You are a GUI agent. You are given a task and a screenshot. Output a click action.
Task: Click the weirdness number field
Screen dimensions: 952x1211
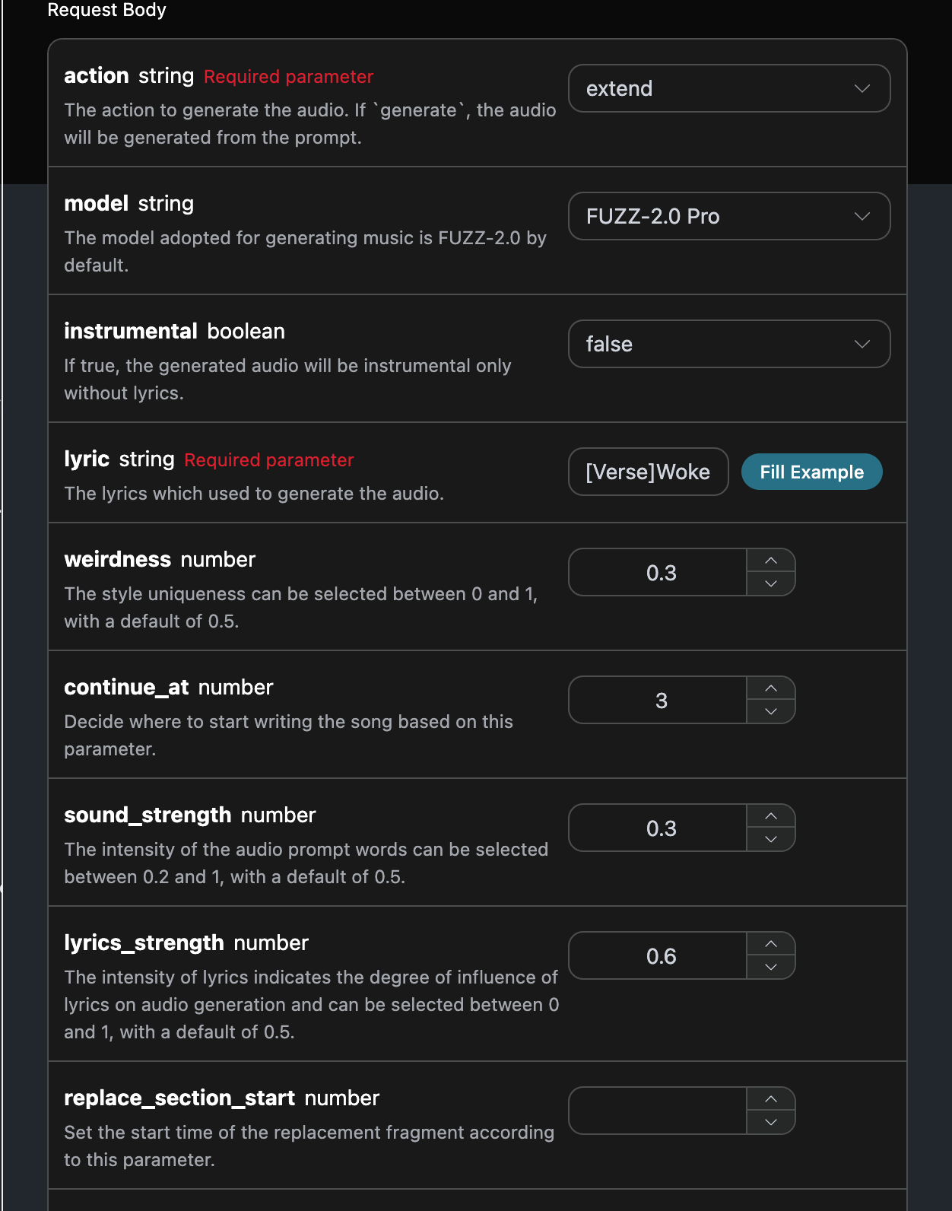[658, 572]
